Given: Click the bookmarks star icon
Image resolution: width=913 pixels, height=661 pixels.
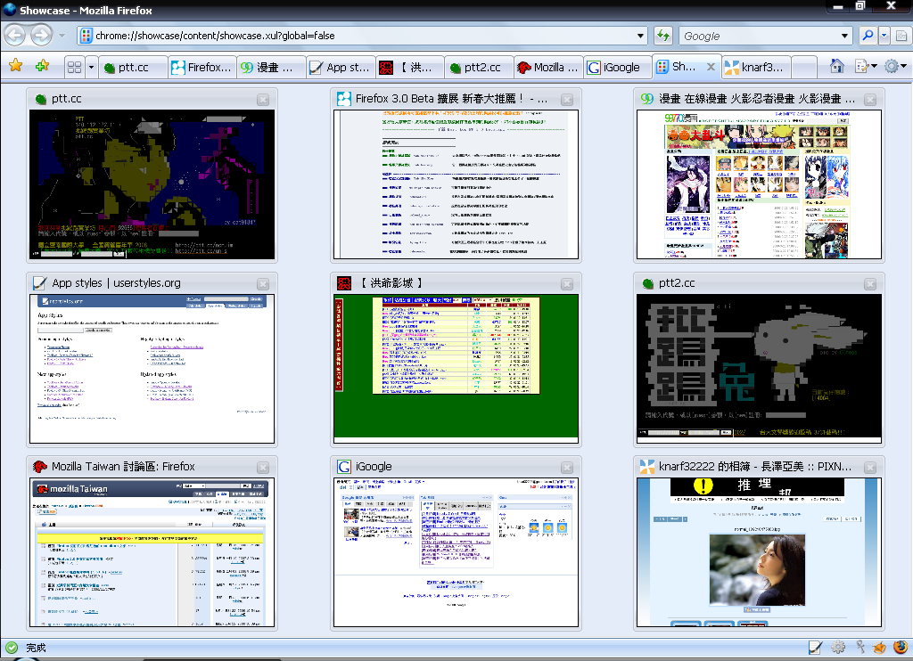Looking at the screenshot, I should pos(15,66).
